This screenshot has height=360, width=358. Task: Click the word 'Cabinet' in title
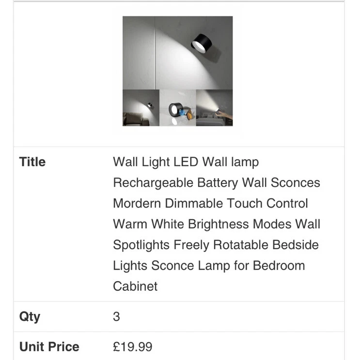tap(135, 286)
